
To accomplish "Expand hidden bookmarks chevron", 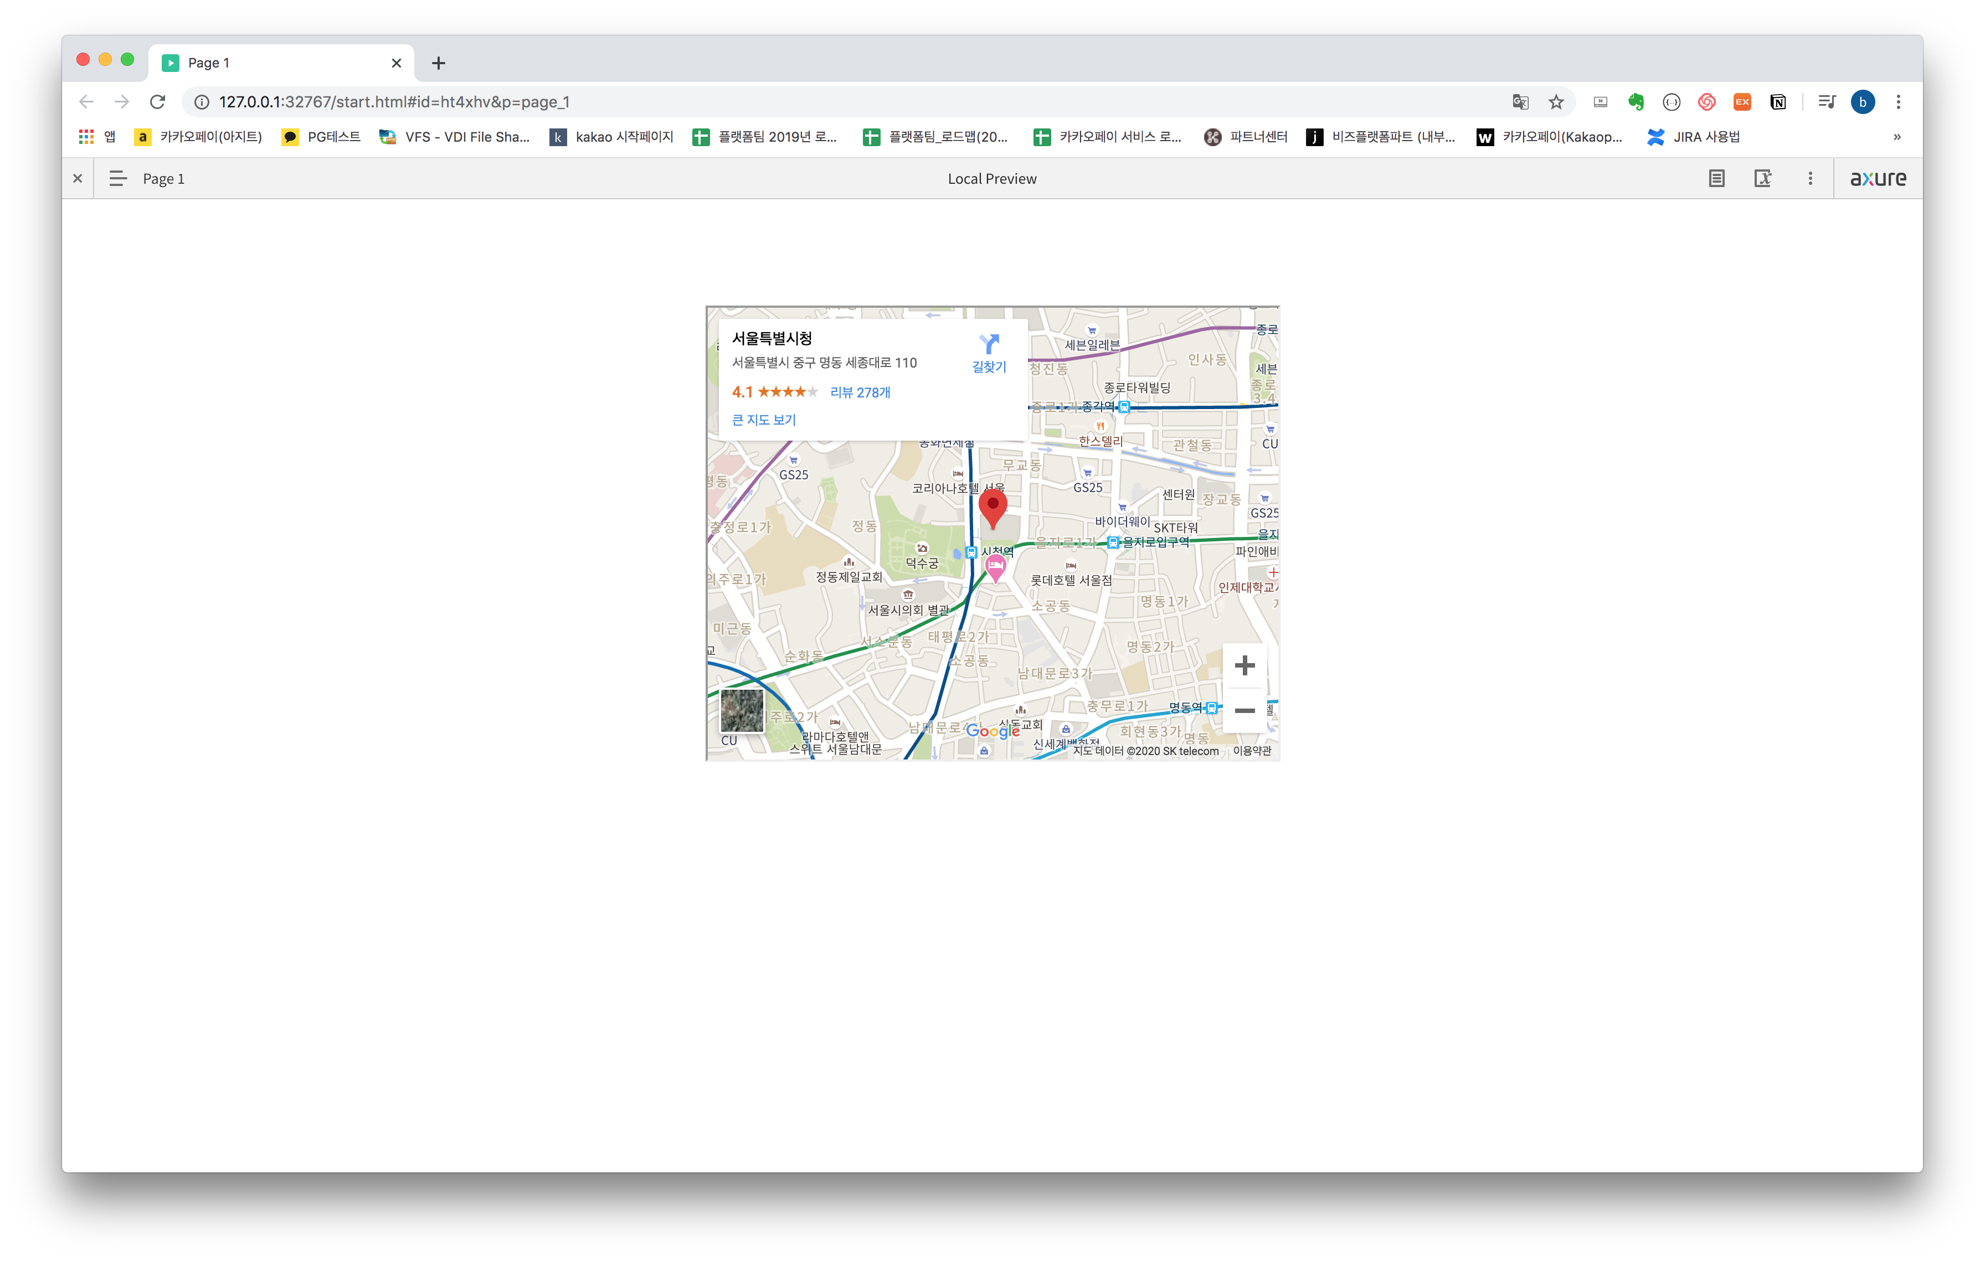I will (1897, 137).
